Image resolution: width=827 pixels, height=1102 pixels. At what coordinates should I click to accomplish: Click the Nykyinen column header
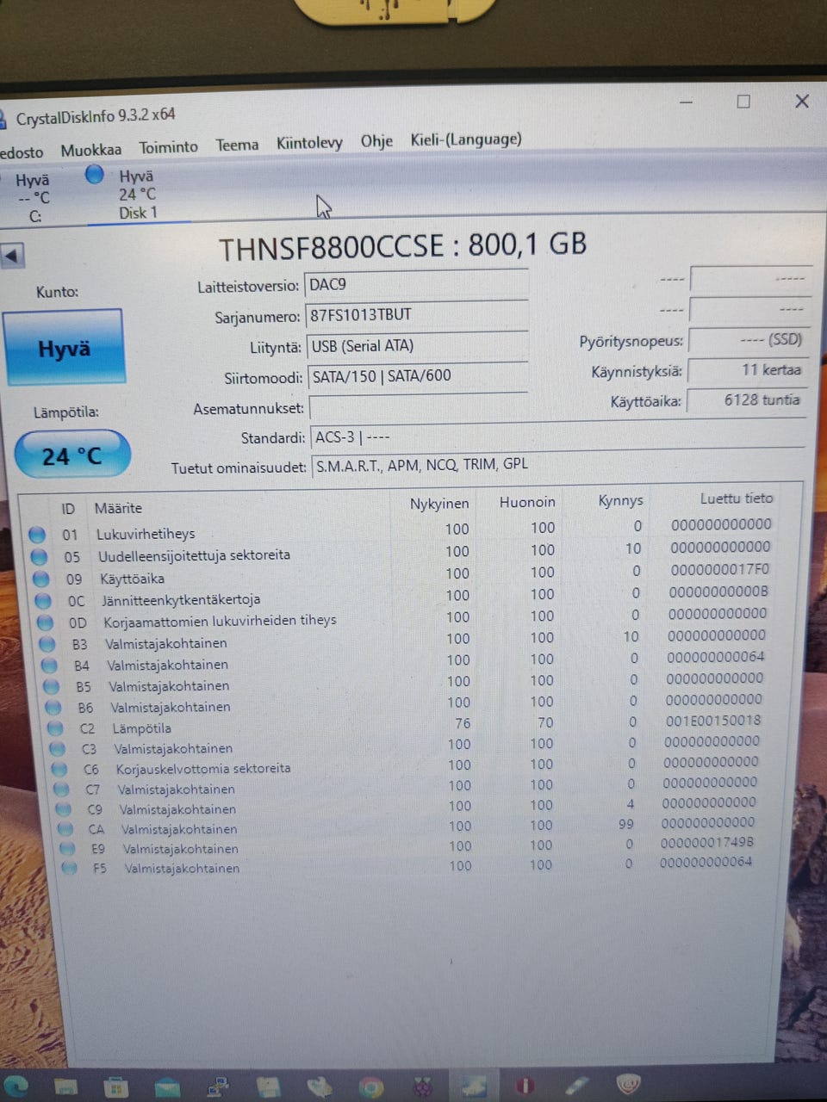pyautogui.click(x=439, y=504)
